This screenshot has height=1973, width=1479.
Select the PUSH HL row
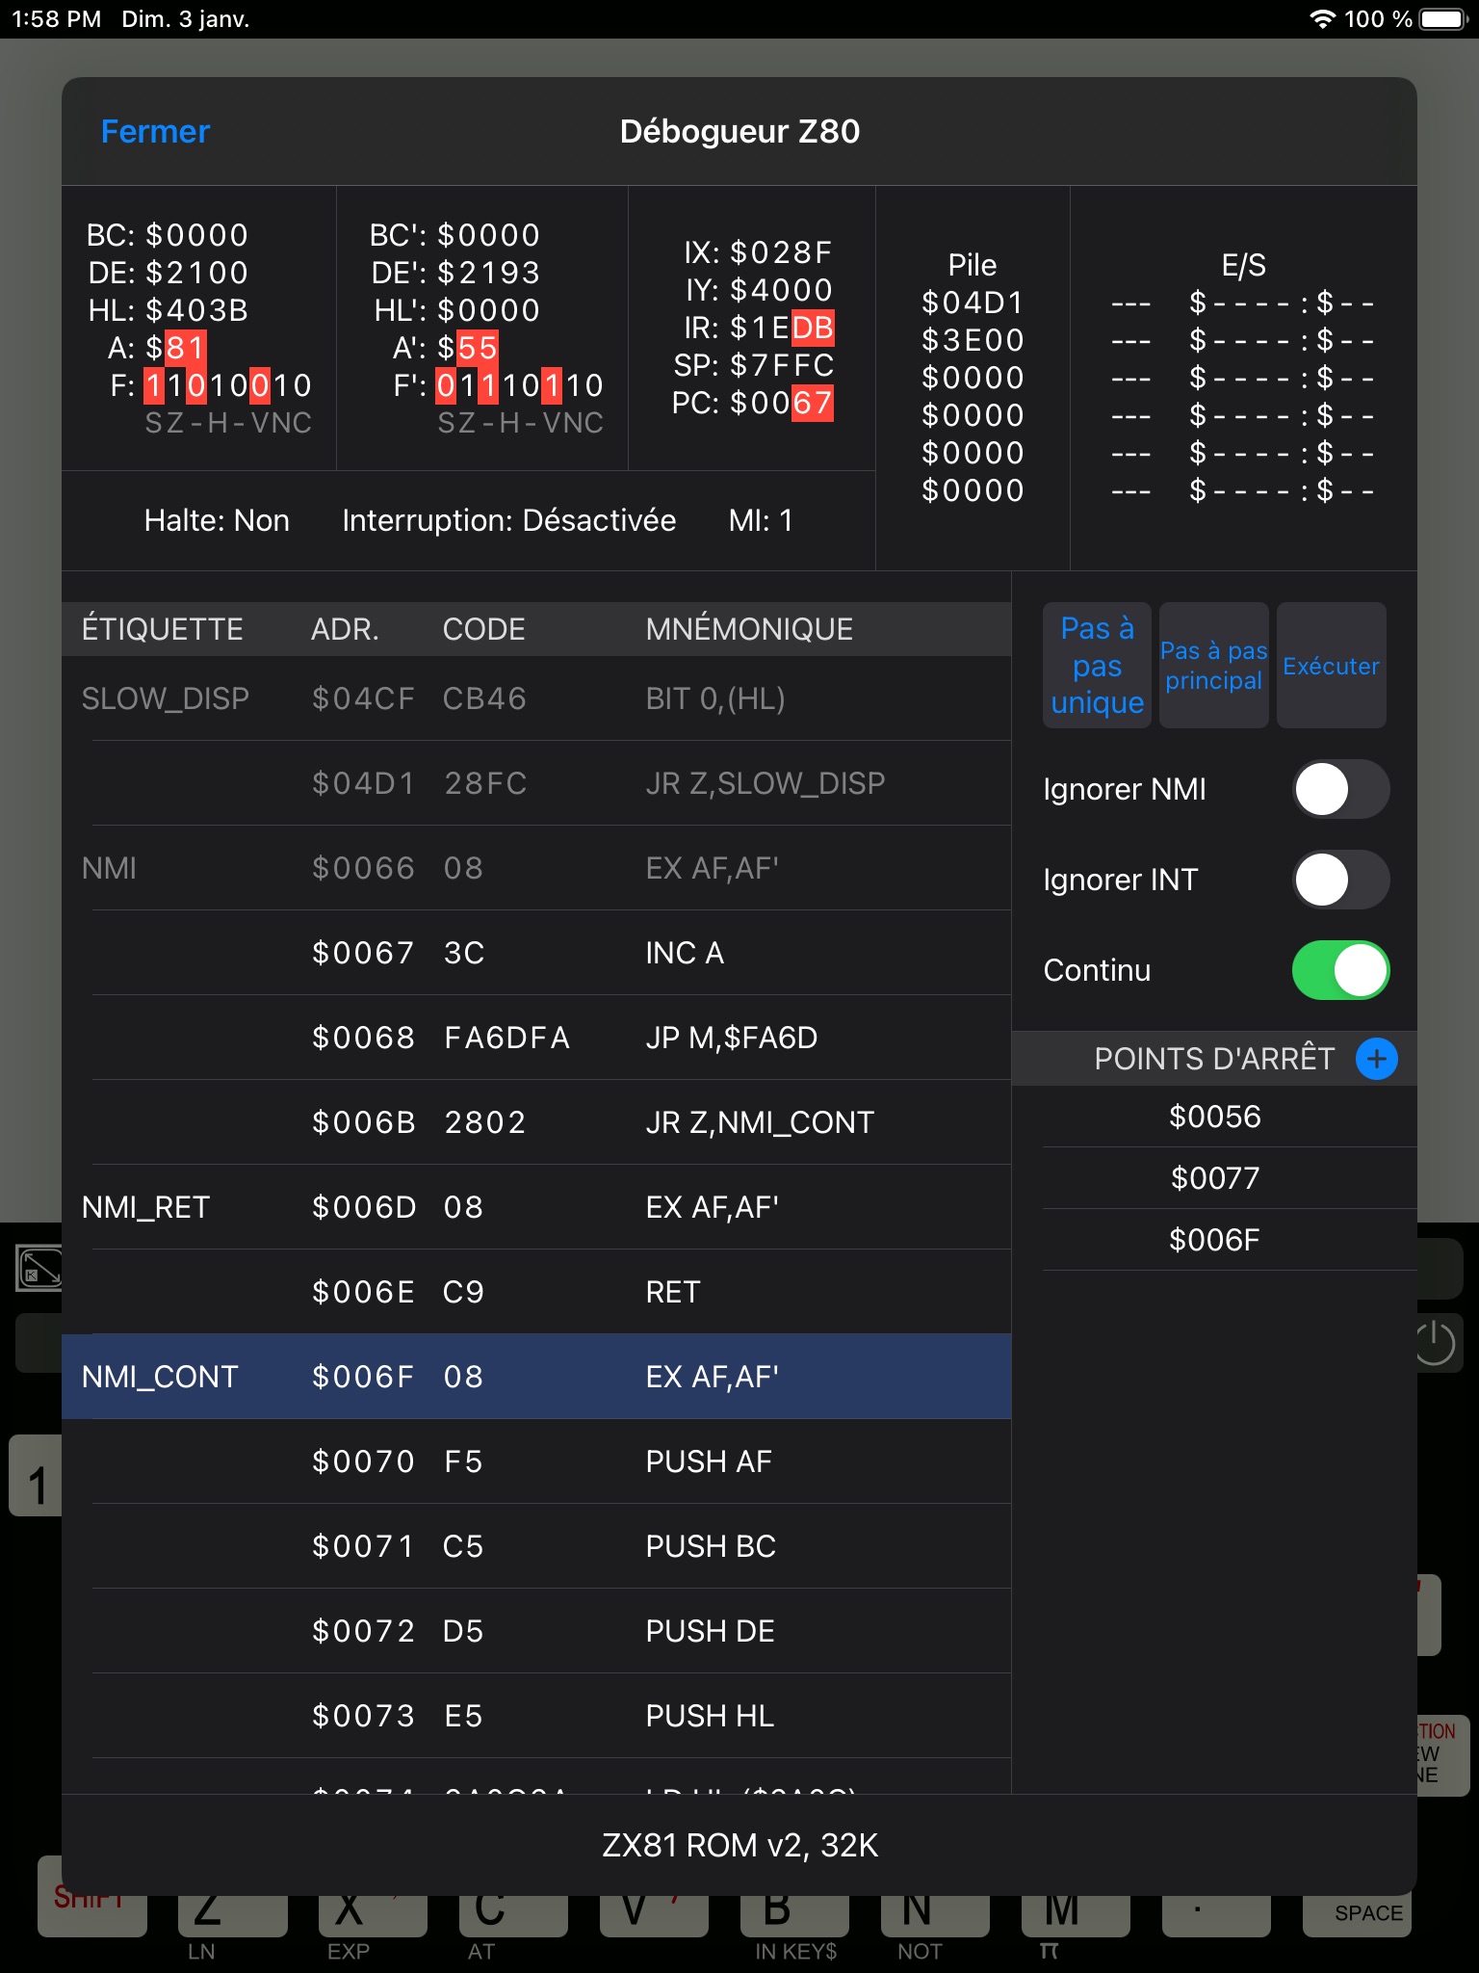(536, 1716)
